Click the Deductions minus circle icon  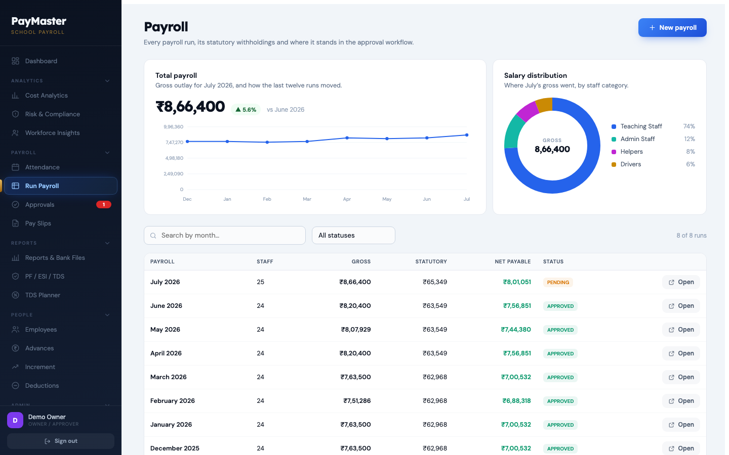click(x=15, y=386)
